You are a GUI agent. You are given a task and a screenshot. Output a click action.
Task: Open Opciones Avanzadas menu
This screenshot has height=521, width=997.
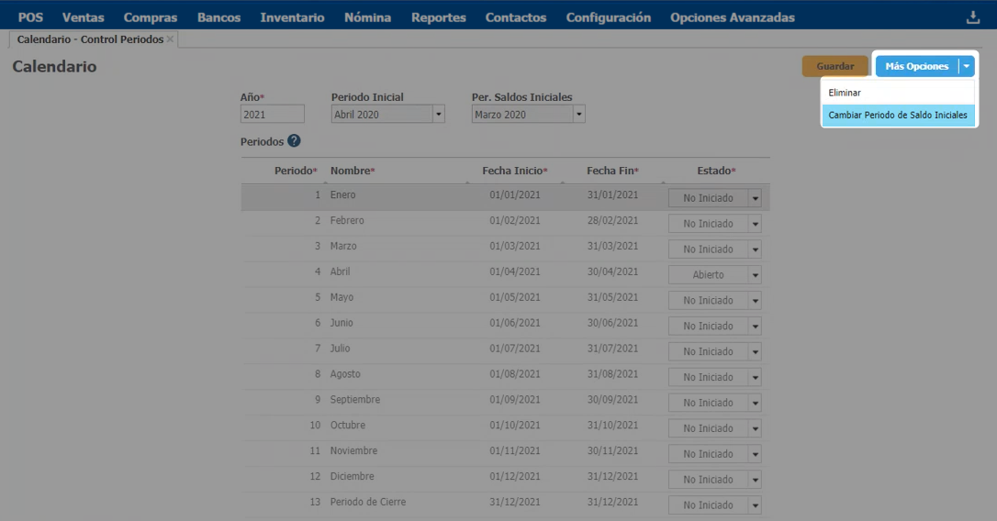pyautogui.click(x=732, y=17)
